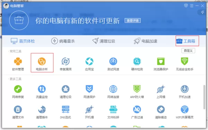
Task: Launch the 电脑诊所 tool
Action: [42, 64]
